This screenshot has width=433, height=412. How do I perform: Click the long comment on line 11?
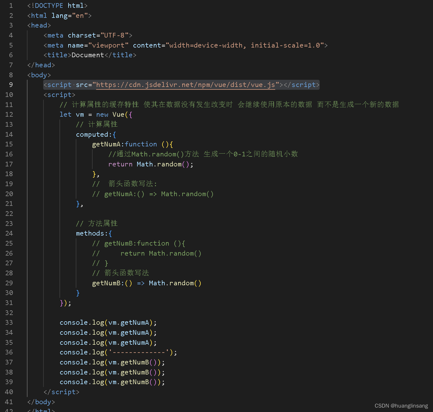click(229, 104)
